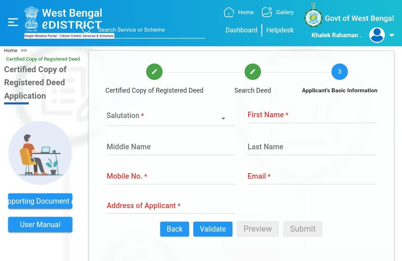402x261 pixels.
Task: Open the account dropdown arrow
Action: (x=392, y=35)
